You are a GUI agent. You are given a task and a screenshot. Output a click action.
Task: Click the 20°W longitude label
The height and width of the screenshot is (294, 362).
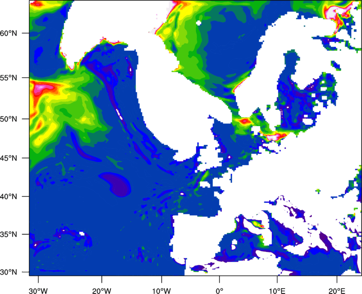click(102, 291)
